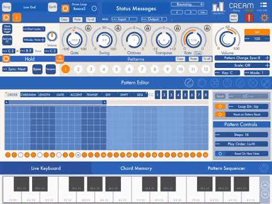Open the Key: C selector

click(227, 73)
